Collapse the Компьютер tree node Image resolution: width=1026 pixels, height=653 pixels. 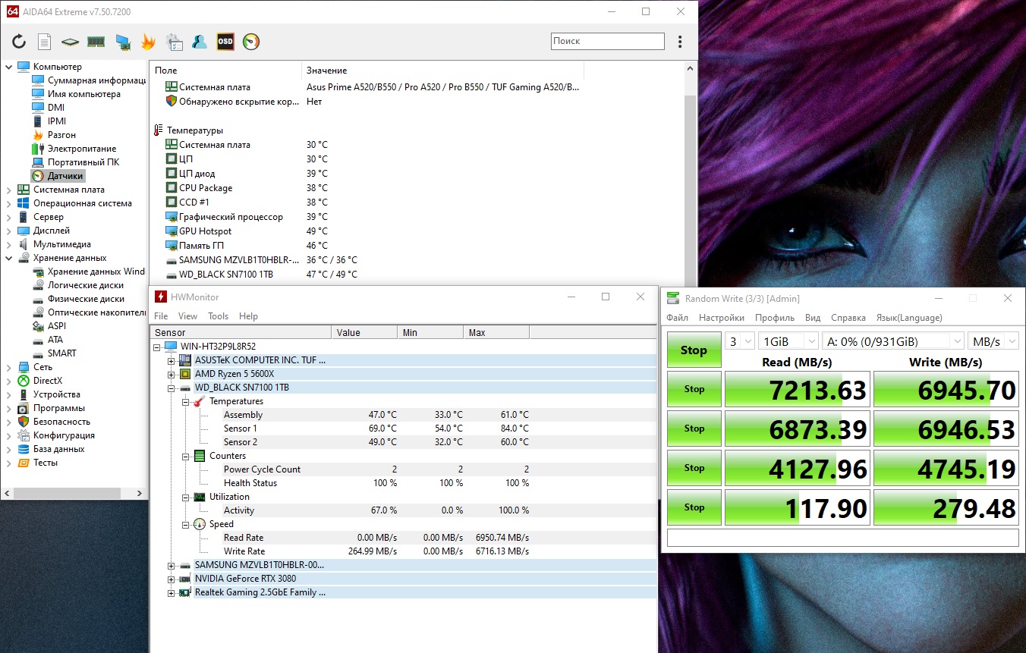(8, 67)
